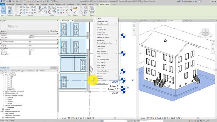Click the Offset tool icon

pyautogui.click(x=45, y=8)
